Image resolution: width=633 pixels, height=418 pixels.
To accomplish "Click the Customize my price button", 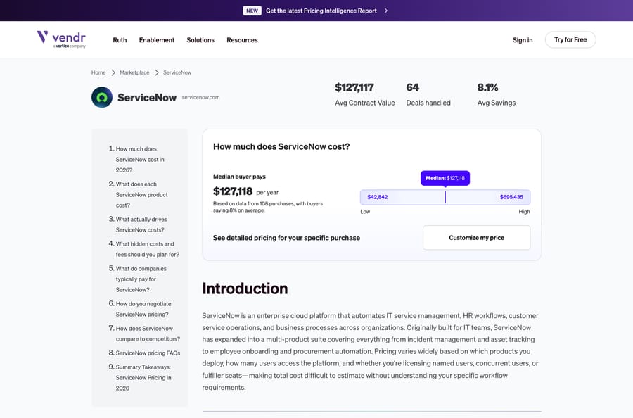I will [x=476, y=237].
